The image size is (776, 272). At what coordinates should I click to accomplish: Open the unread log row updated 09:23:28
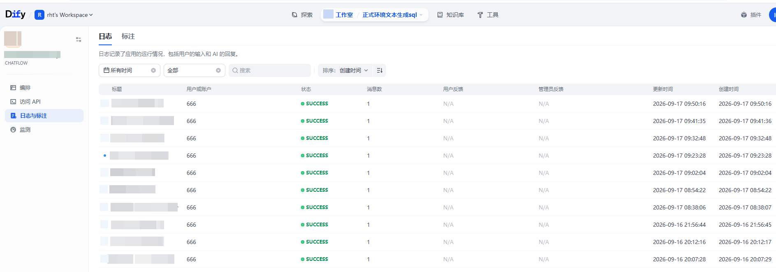coord(437,156)
